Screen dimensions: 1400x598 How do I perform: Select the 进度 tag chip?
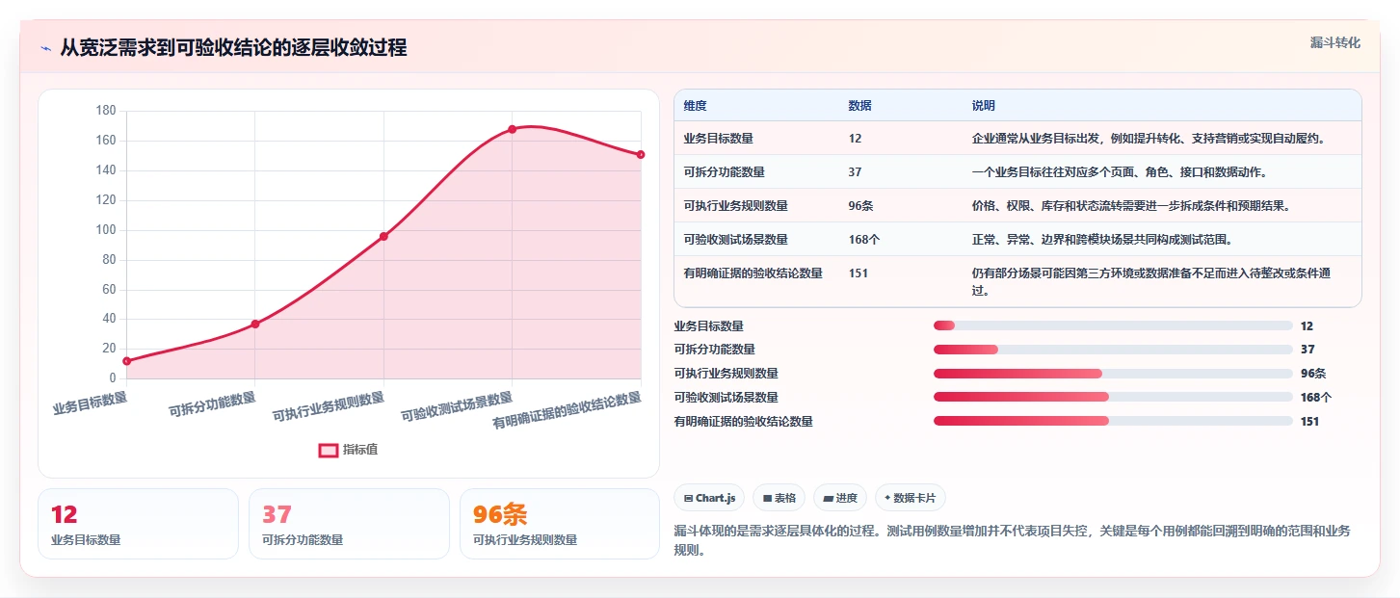pos(840,498)
